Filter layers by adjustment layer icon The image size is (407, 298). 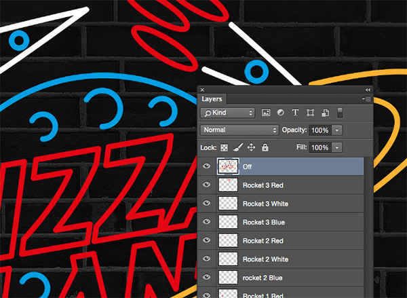click(x=281, y=113)
